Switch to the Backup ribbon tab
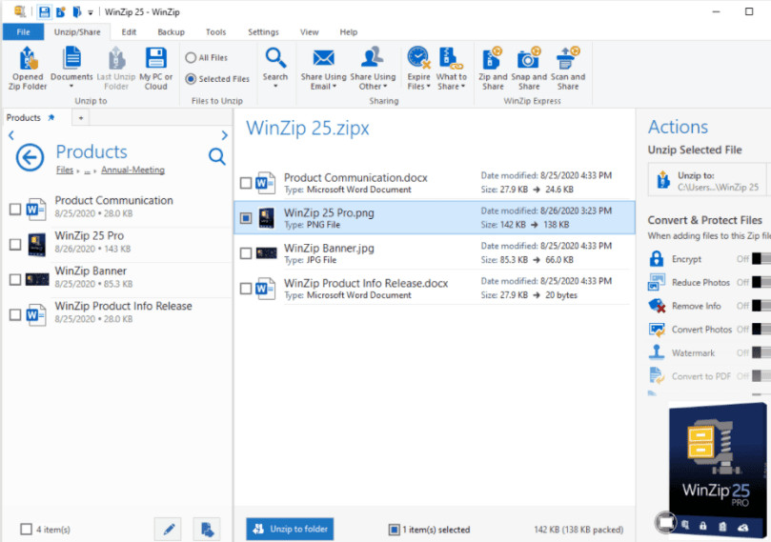 tap(172, 32)
